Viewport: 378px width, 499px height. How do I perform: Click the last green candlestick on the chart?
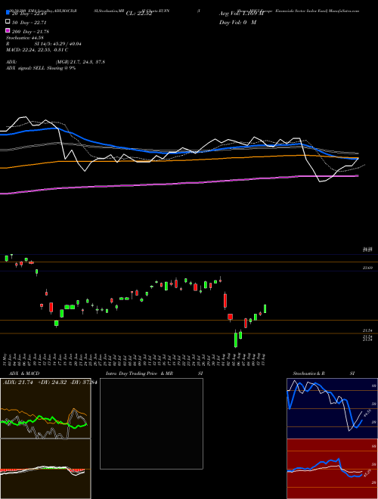click(265, 308)
